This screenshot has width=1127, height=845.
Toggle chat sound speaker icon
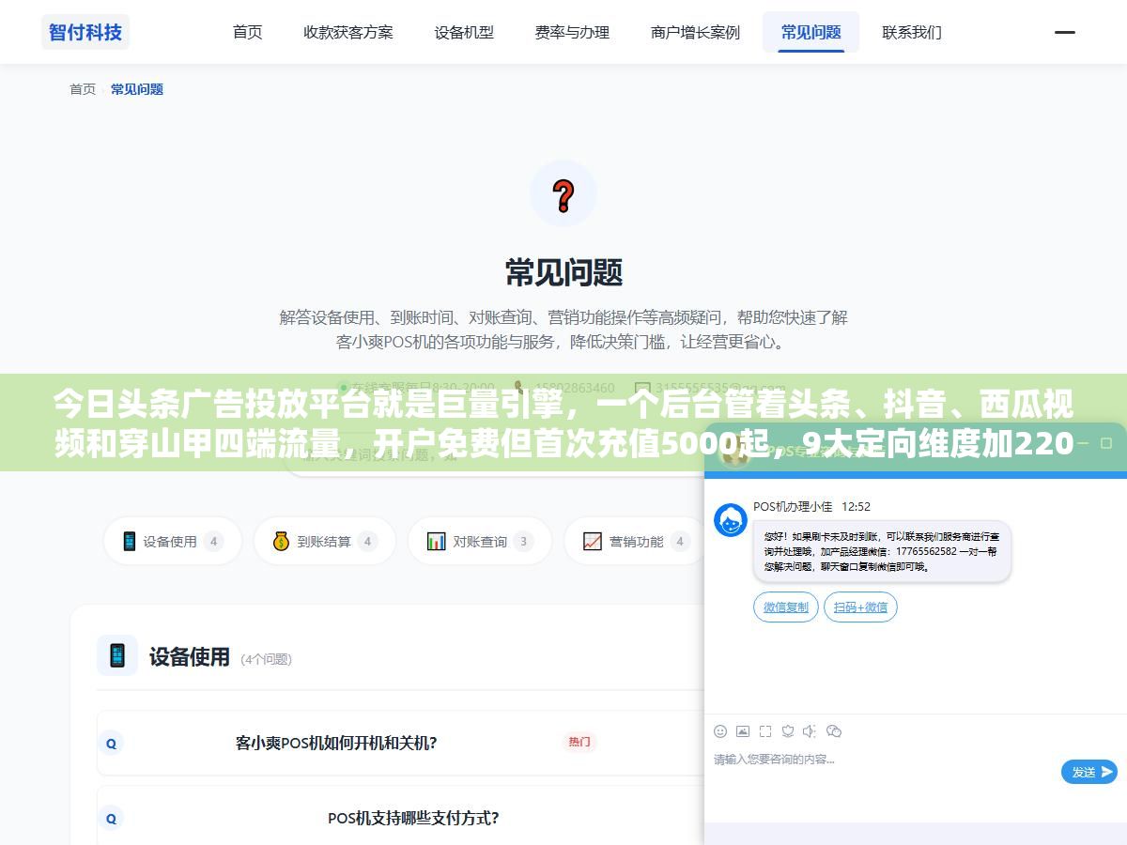tap(811, 730)
